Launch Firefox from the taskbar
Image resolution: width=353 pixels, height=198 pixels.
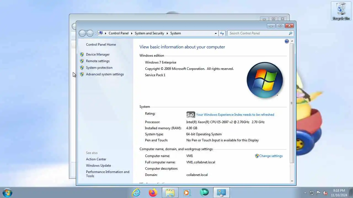153,193
